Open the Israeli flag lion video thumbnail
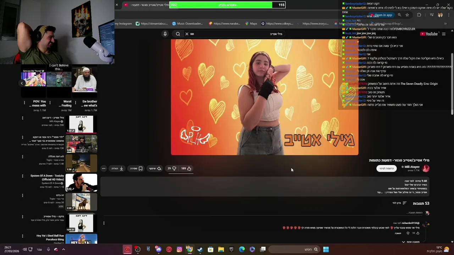Image resolution: width=454 pixels, height=255 pixels. pyautogui.click(x=81, y=202)
